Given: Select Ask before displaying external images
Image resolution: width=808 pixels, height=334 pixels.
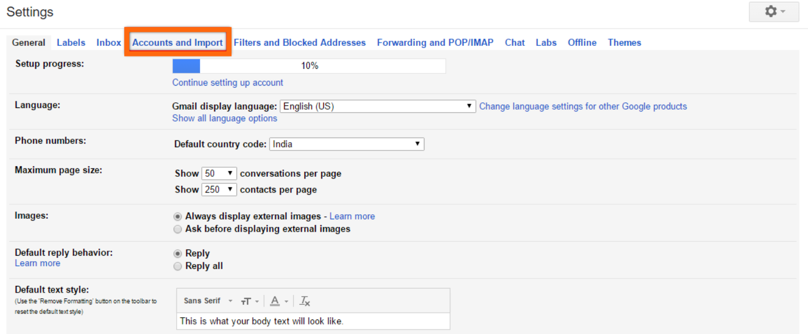Looking at the screenshot, I should point(178,229).
